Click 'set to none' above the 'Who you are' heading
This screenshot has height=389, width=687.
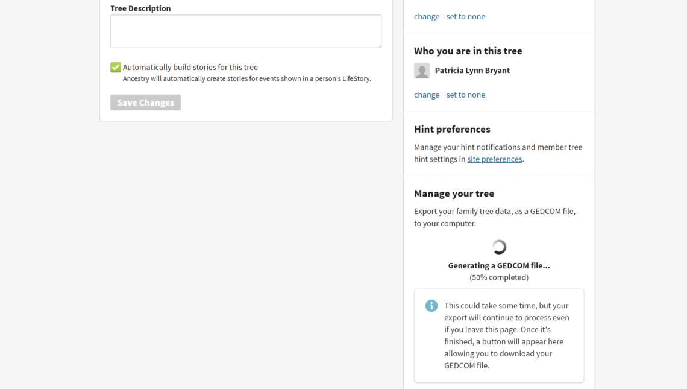click(466, 16)
